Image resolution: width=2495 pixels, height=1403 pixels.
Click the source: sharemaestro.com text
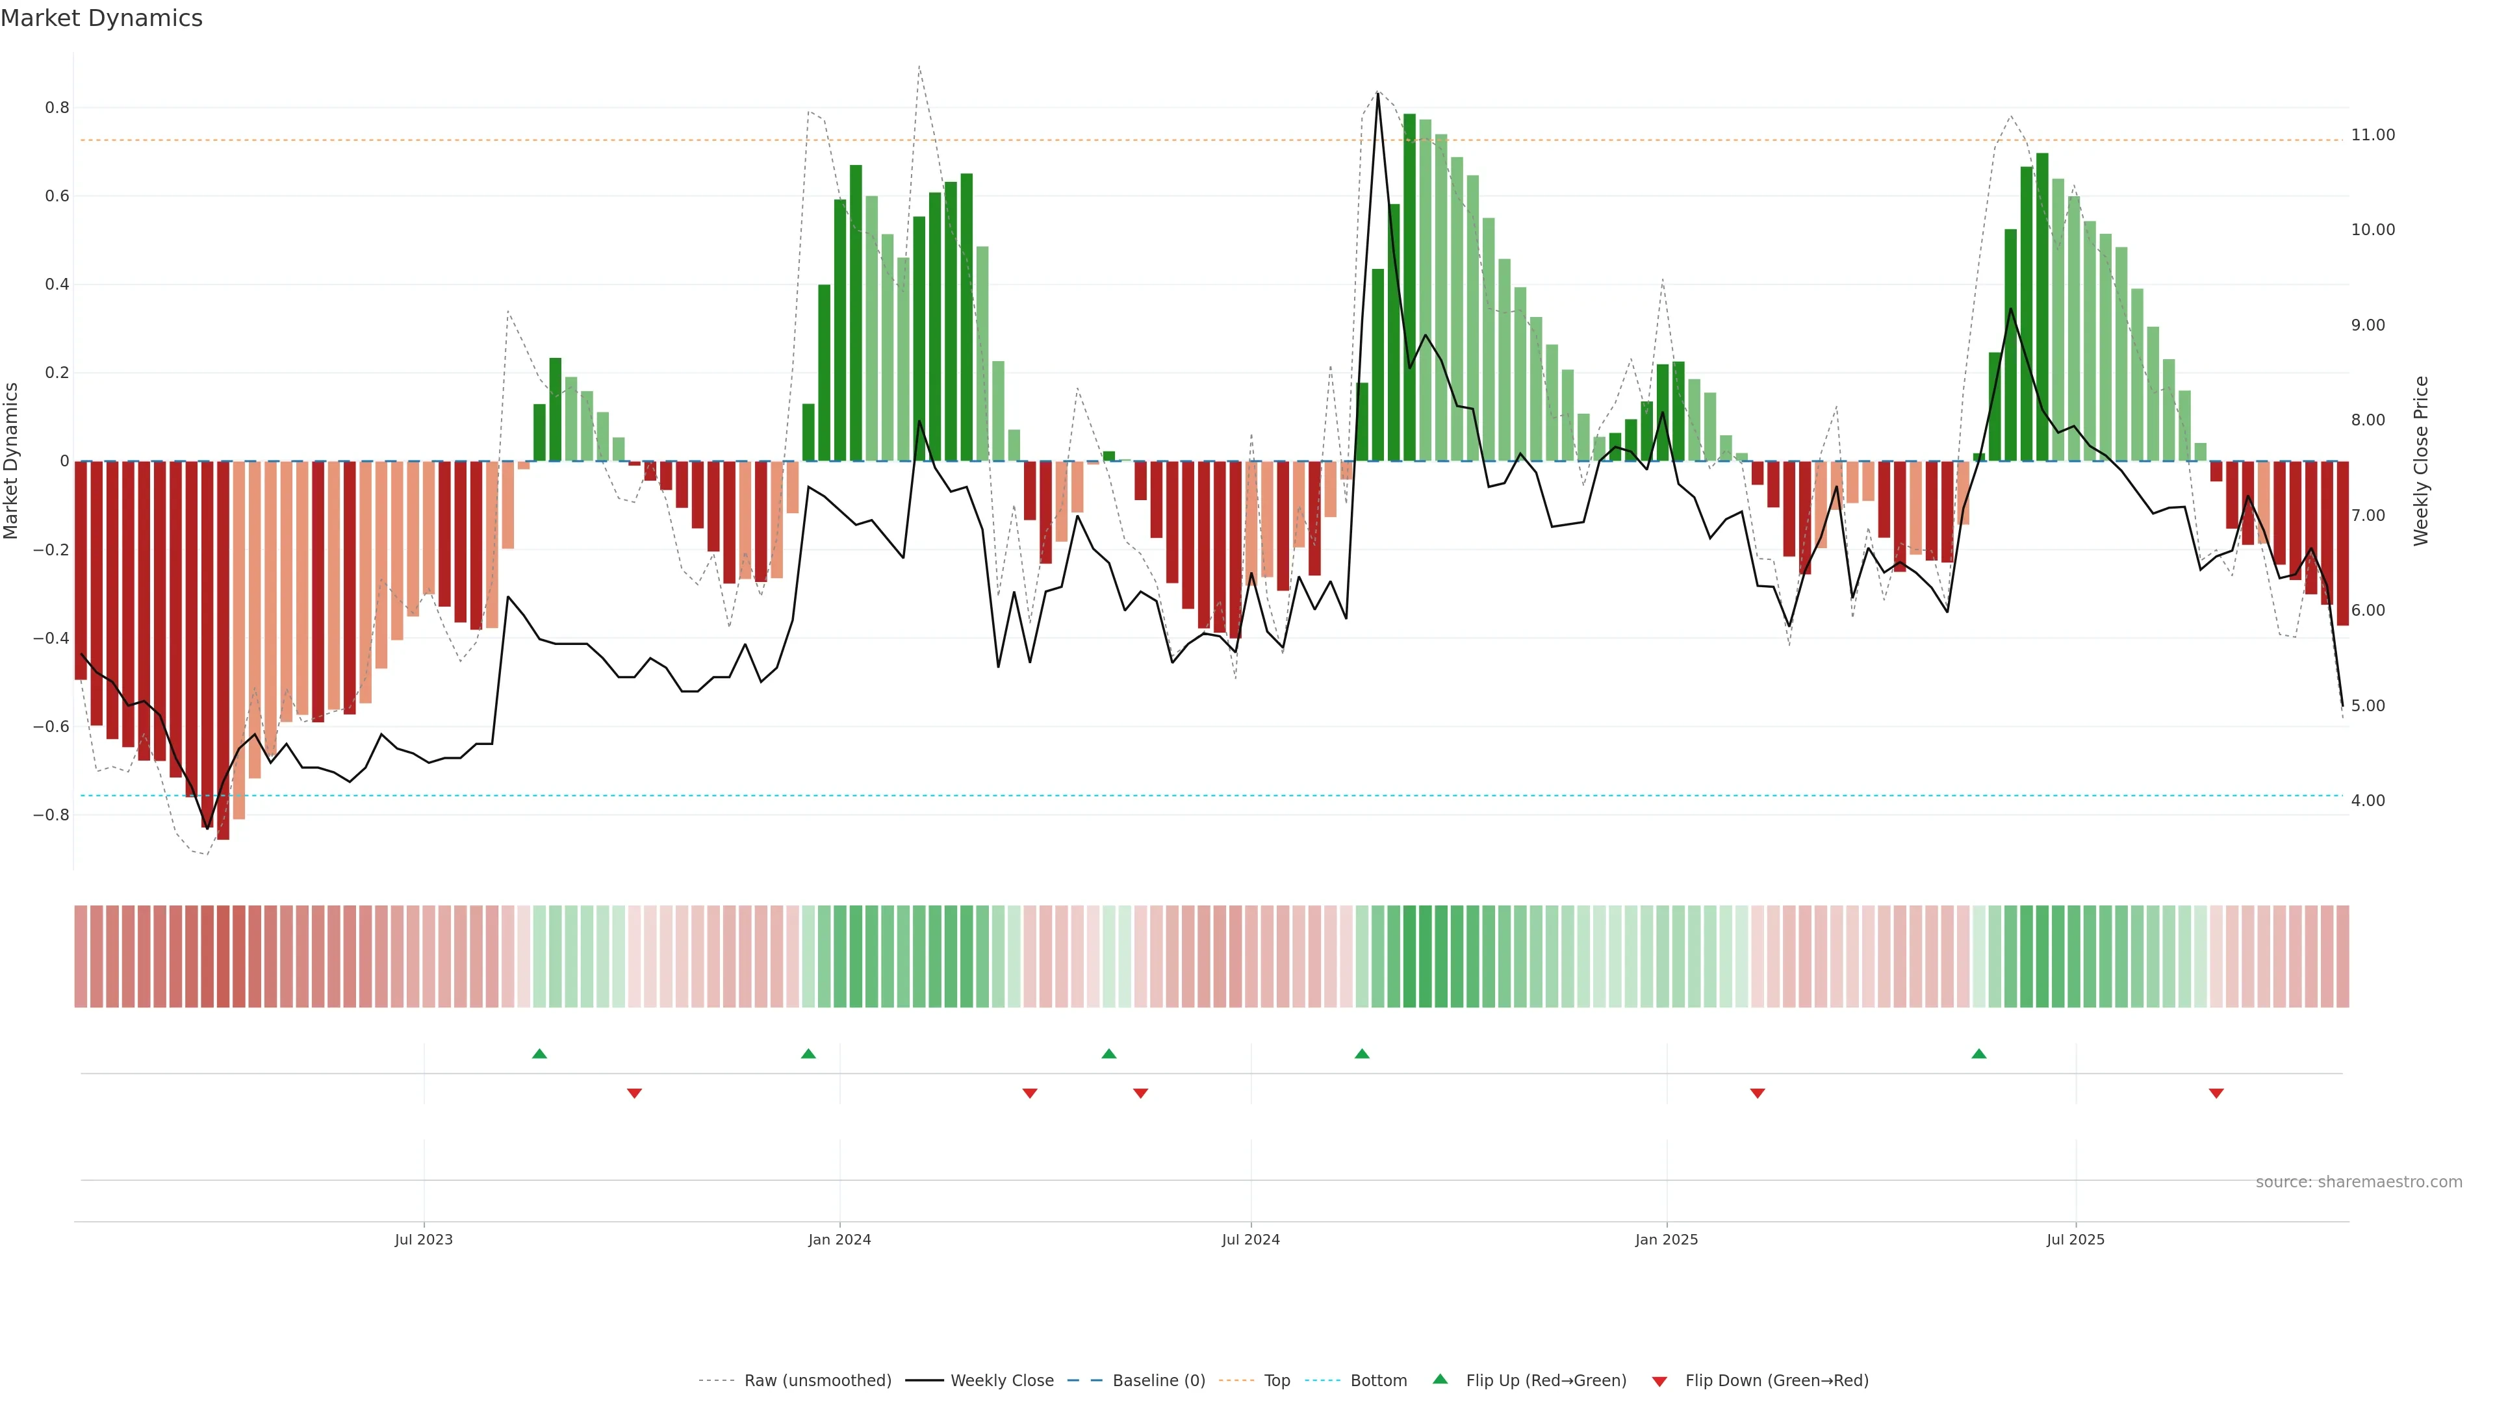click(x=2359, y=1182)
